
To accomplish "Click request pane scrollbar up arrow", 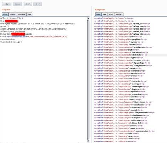I will (x=88, y=18).
